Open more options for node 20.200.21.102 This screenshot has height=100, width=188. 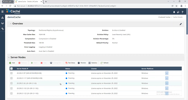coord(167,89)
